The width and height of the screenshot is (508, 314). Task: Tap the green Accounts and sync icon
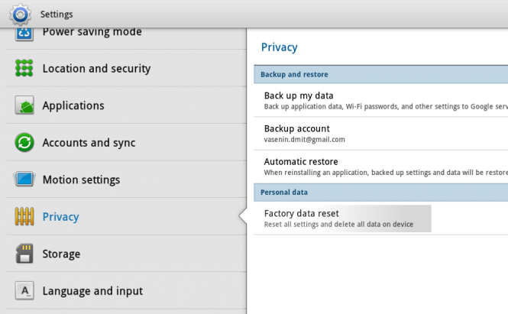24,142
